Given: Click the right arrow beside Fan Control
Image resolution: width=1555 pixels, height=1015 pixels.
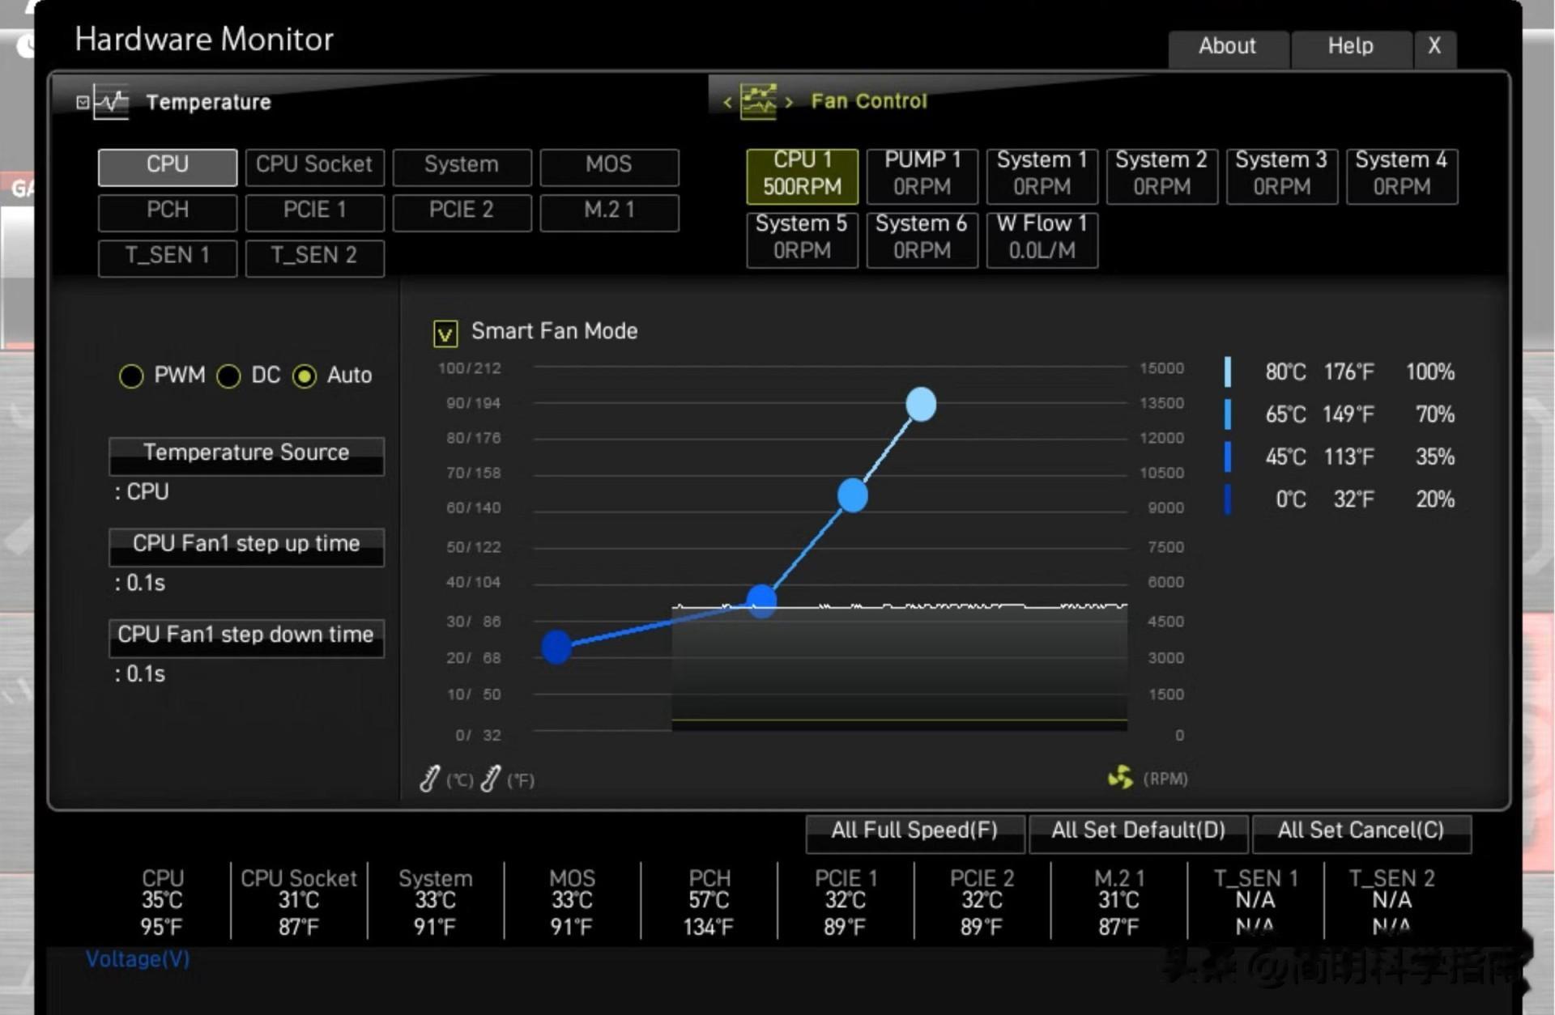Looking at the screenshot, I should [x=789, y=102].
